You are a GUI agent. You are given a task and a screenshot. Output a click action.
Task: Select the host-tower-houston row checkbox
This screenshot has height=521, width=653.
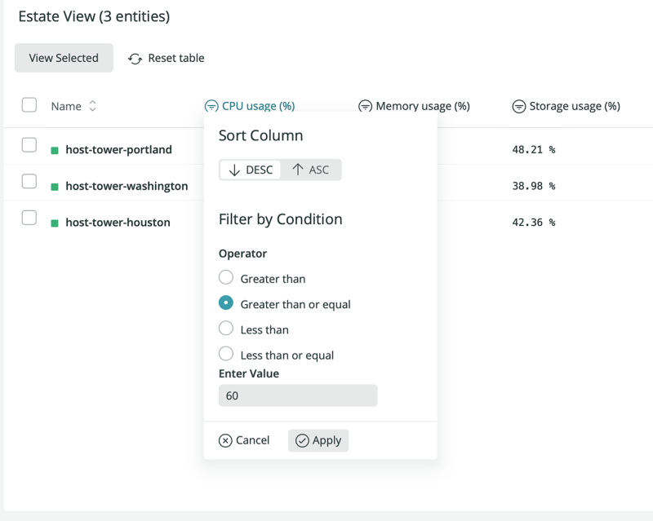coord(29,218)
